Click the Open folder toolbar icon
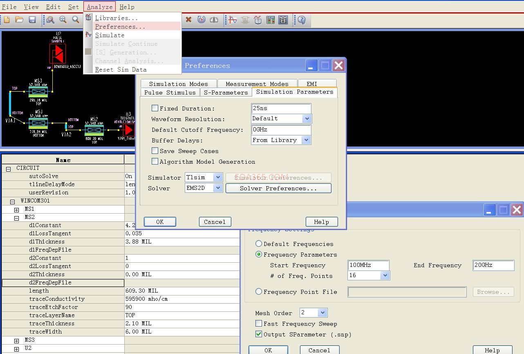 point(19,20)
